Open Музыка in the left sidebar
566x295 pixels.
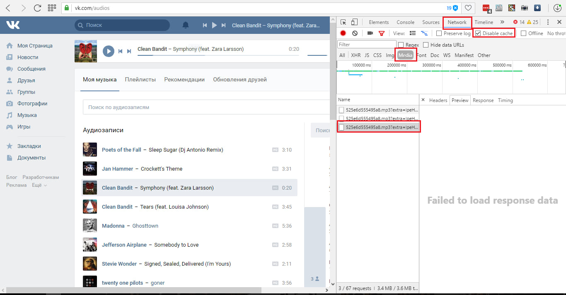(x=27, y=115)
